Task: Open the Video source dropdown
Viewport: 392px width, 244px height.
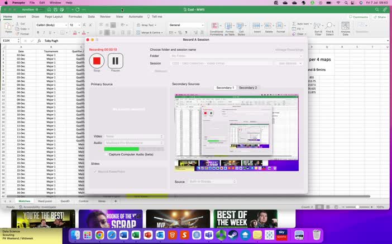Action: [134, 136]
